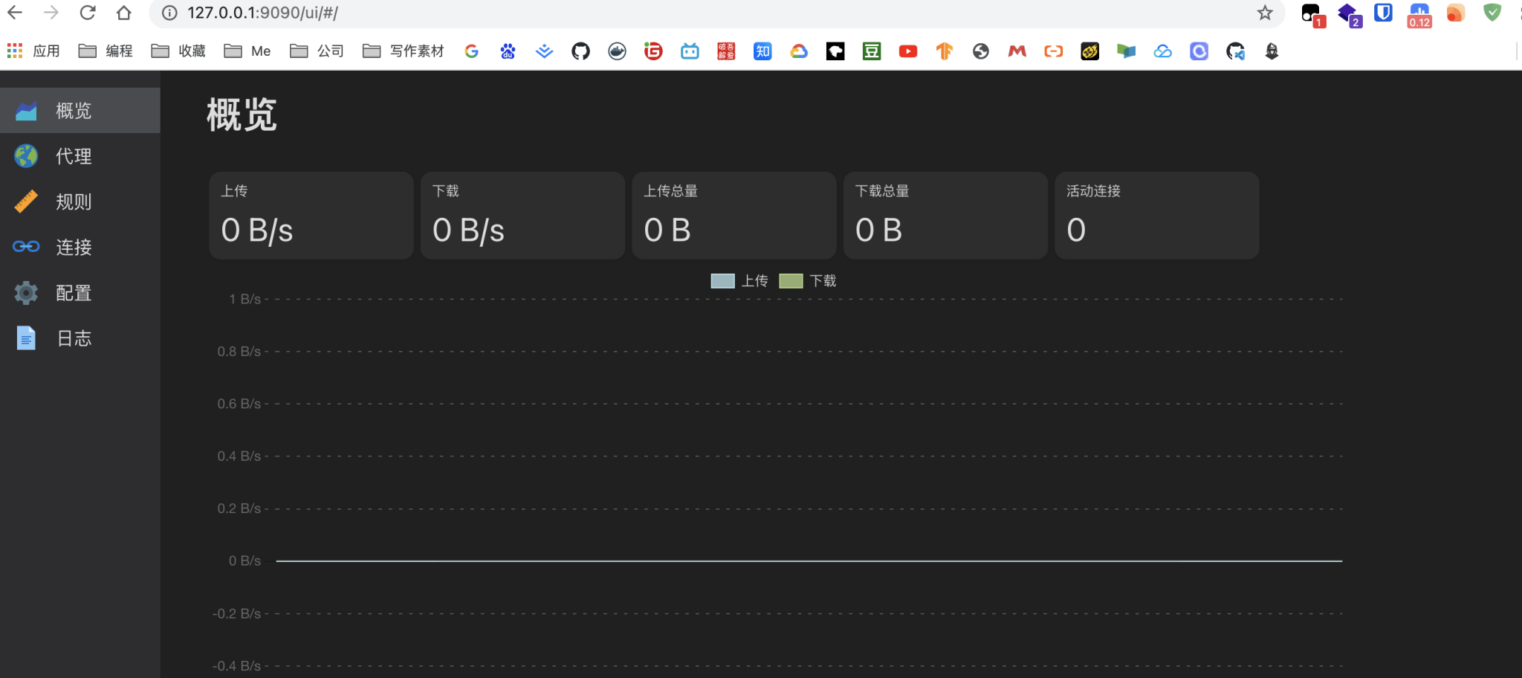Toggle the 下载 download series in chart legend
This screenshot has width=1522, height=678.
pyautogui.click(x=808, y=280)
